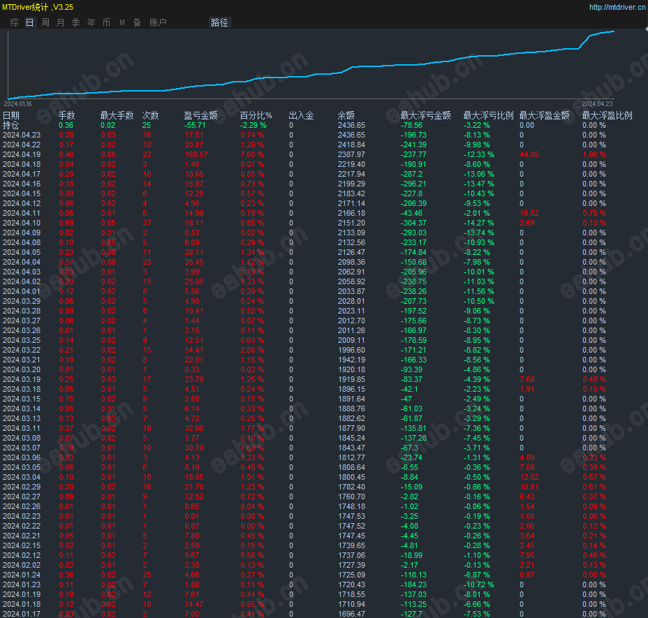Image resolution: width=648 pixels, height=618 pixels.
Task: Click the MTDriver统计 V3.25 title
Action: 38,7
